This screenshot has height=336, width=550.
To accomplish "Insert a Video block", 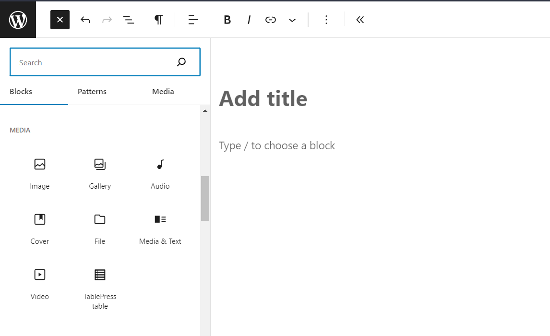I will coord(40,284).
